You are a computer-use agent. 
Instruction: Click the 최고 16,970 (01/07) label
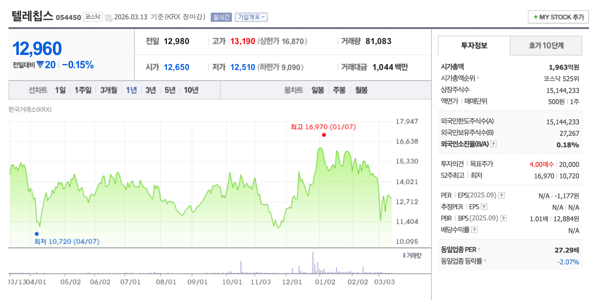[324, 127]
